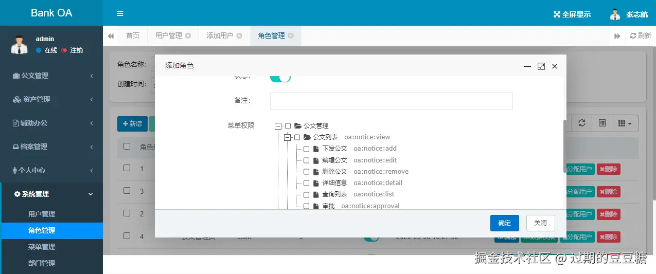Click the fullscreen display icon
Image resolution: width=656 pixels, height=274 pixels.
[x=557, y=14]
